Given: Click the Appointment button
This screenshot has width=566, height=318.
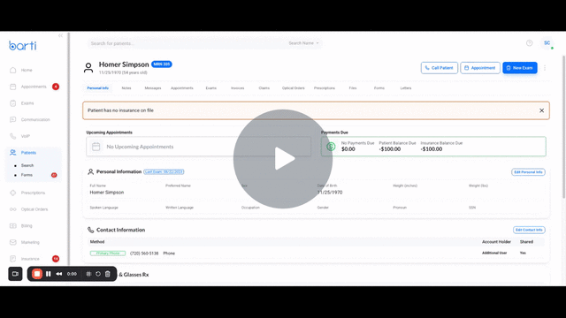Looking at the screenshot, I should tap(480, 68).
